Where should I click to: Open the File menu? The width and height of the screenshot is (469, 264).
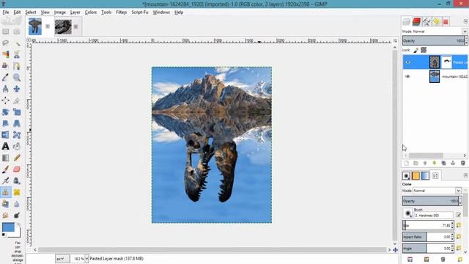pos(6,12)
